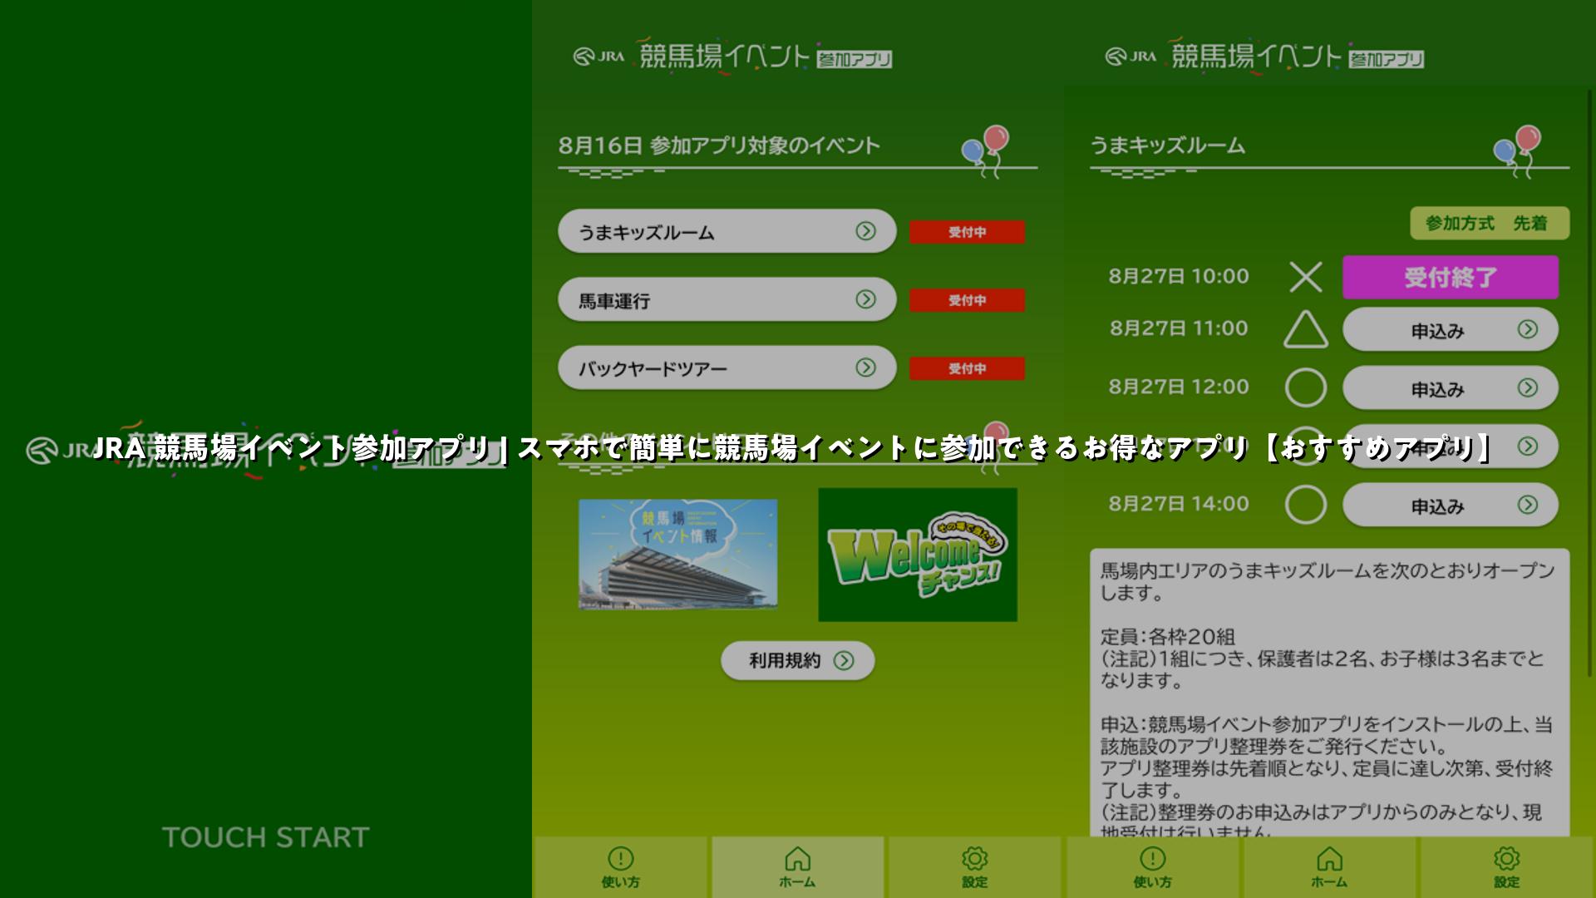Click the circle availability mark for 14:00
The height and width of the screenshot is (898, 1596).
coord(1306,505)
